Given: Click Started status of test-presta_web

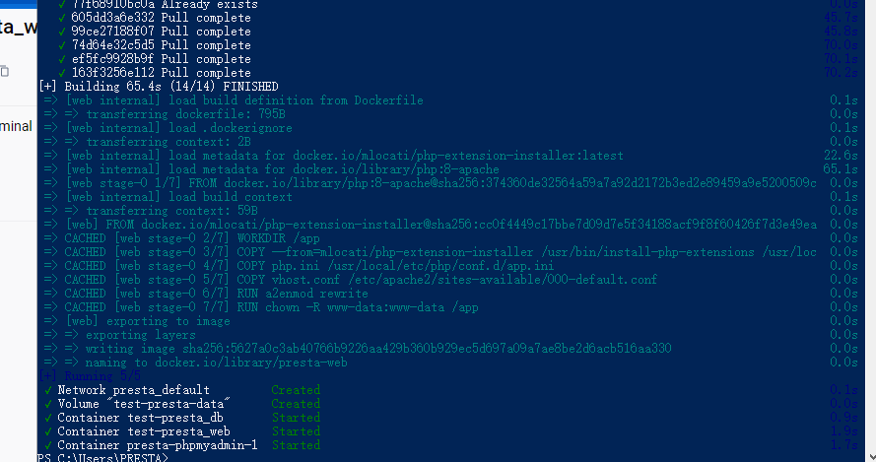Looking at the screenshot, I should [296, 431].
